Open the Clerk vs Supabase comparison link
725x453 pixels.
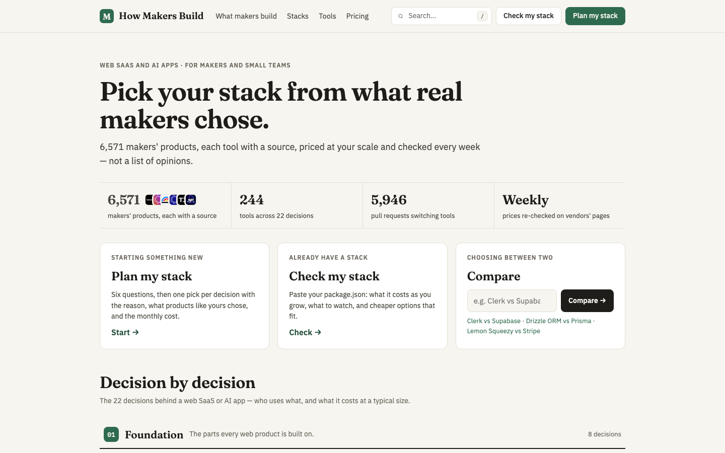(x=494, y=321)
